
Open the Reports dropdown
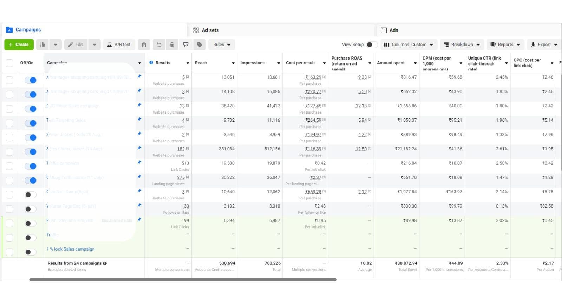[505, 45]
